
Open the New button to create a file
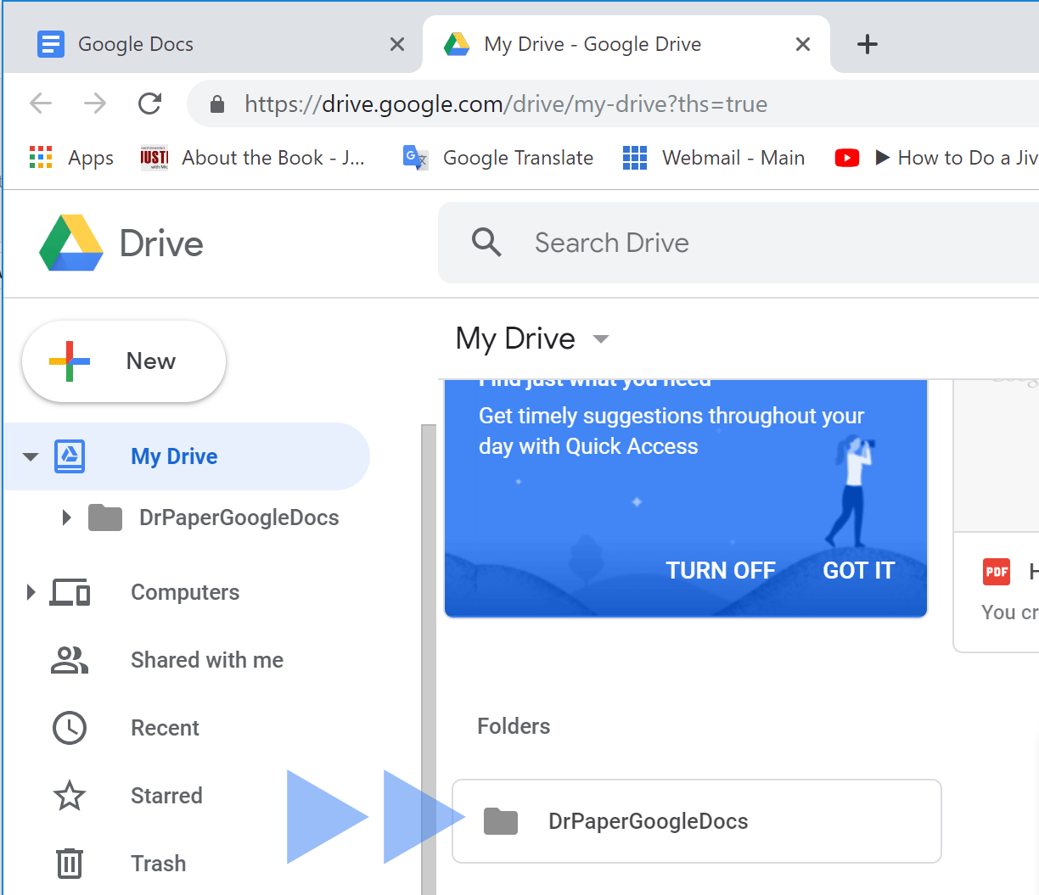(x=123, y=361)
